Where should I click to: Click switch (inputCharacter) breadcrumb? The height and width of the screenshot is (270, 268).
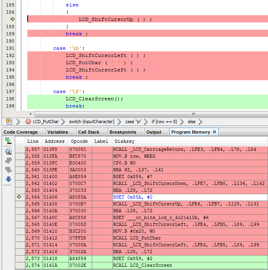[91, 122]
